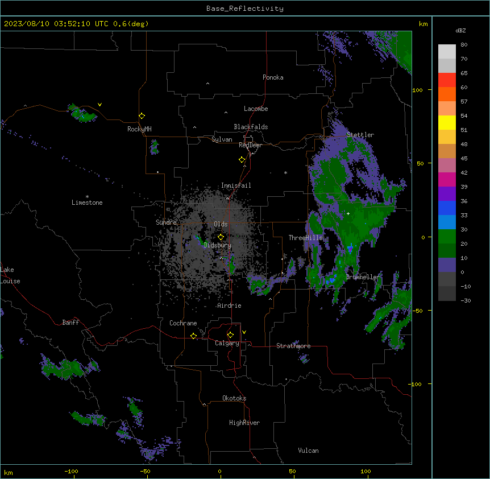Click the Okotoks town label
This screenshot has width=490, height=479.
pos(234,398)
